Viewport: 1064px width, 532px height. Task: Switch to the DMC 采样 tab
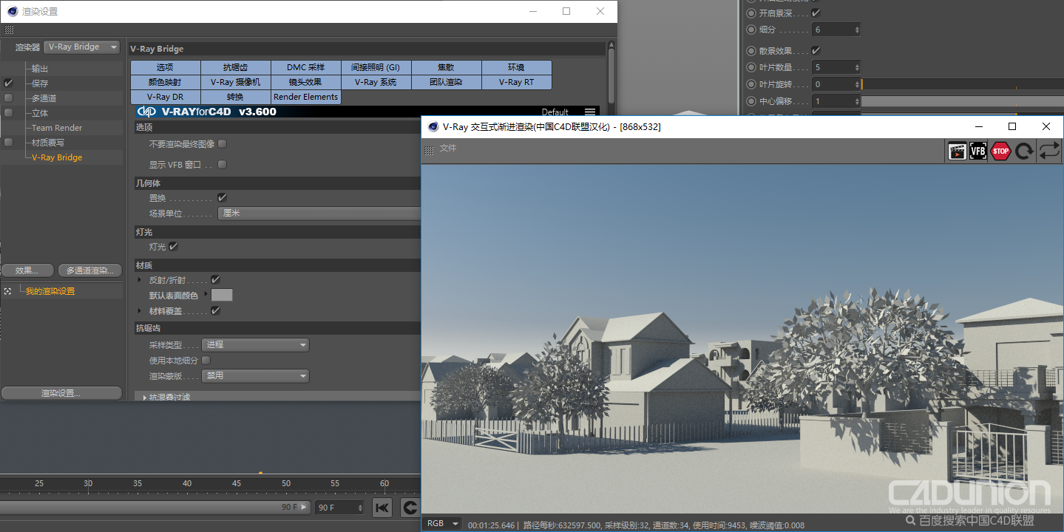306,67
